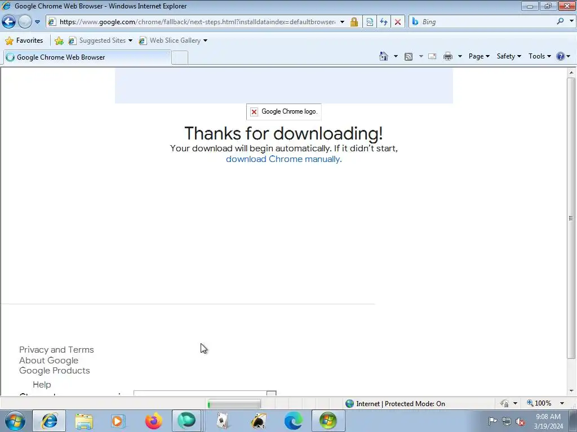The height and width of the screenshot is (432, 577).
Task: Click the Windows flag orb taskbar icon
Action: coord(328,421)
